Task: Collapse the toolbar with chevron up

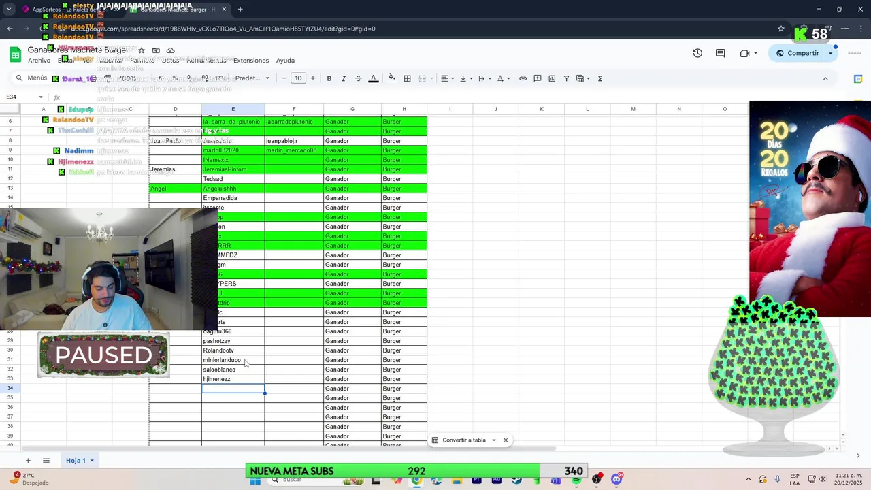Action: click(825, 78)
